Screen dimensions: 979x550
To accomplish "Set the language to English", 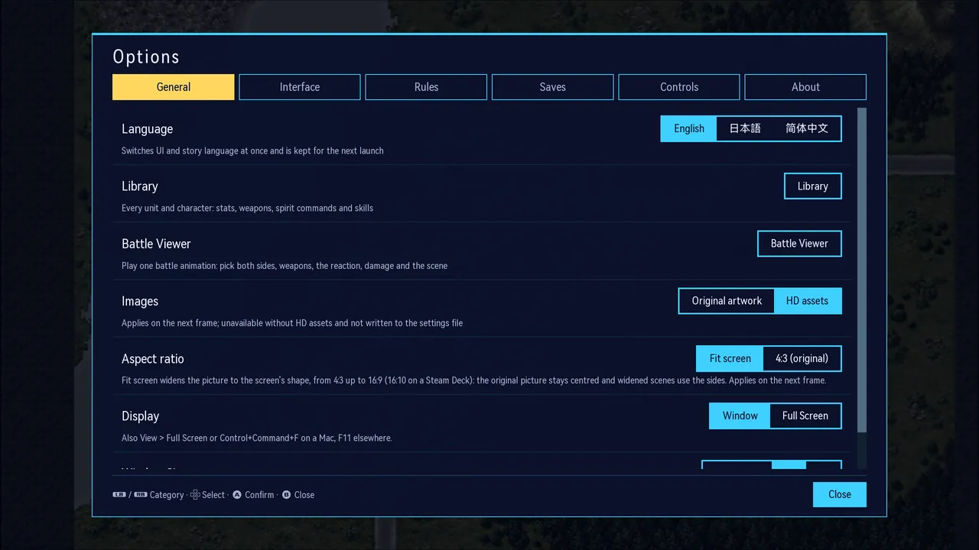I will [689, 128].
